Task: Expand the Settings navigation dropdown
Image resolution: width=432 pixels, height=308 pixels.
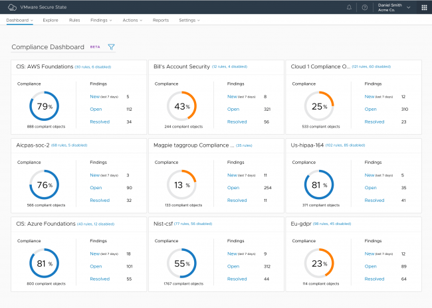Action: coord(189,20)
